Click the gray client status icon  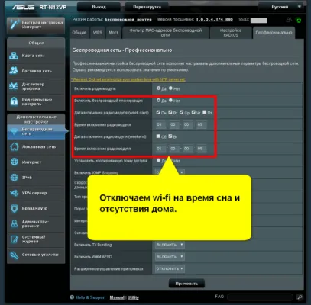click(289, 20)
